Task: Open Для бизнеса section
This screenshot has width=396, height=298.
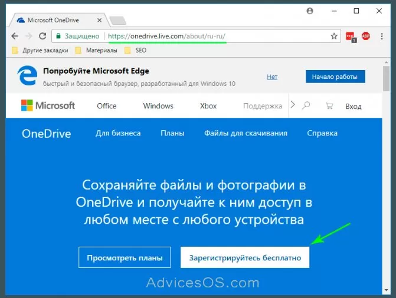Action: (x=118, y=133)
